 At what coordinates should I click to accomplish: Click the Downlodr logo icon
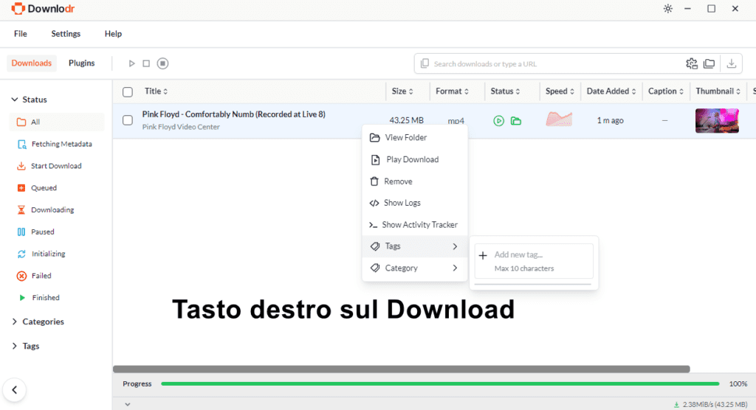tap(18, 9)
